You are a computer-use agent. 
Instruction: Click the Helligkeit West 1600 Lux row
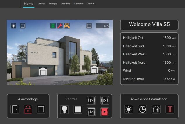pyautogui.click(x=149, y=54)
